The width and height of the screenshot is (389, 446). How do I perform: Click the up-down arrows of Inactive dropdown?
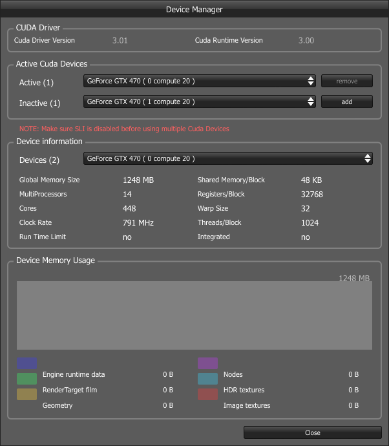pyautogui.click(x=311, y=101)
